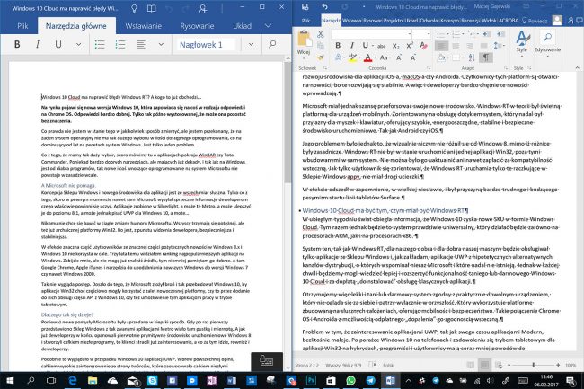Open the Find magnifier in Word Mobile toolbar
Screen dimensions: 584x389
pos(272,44)
